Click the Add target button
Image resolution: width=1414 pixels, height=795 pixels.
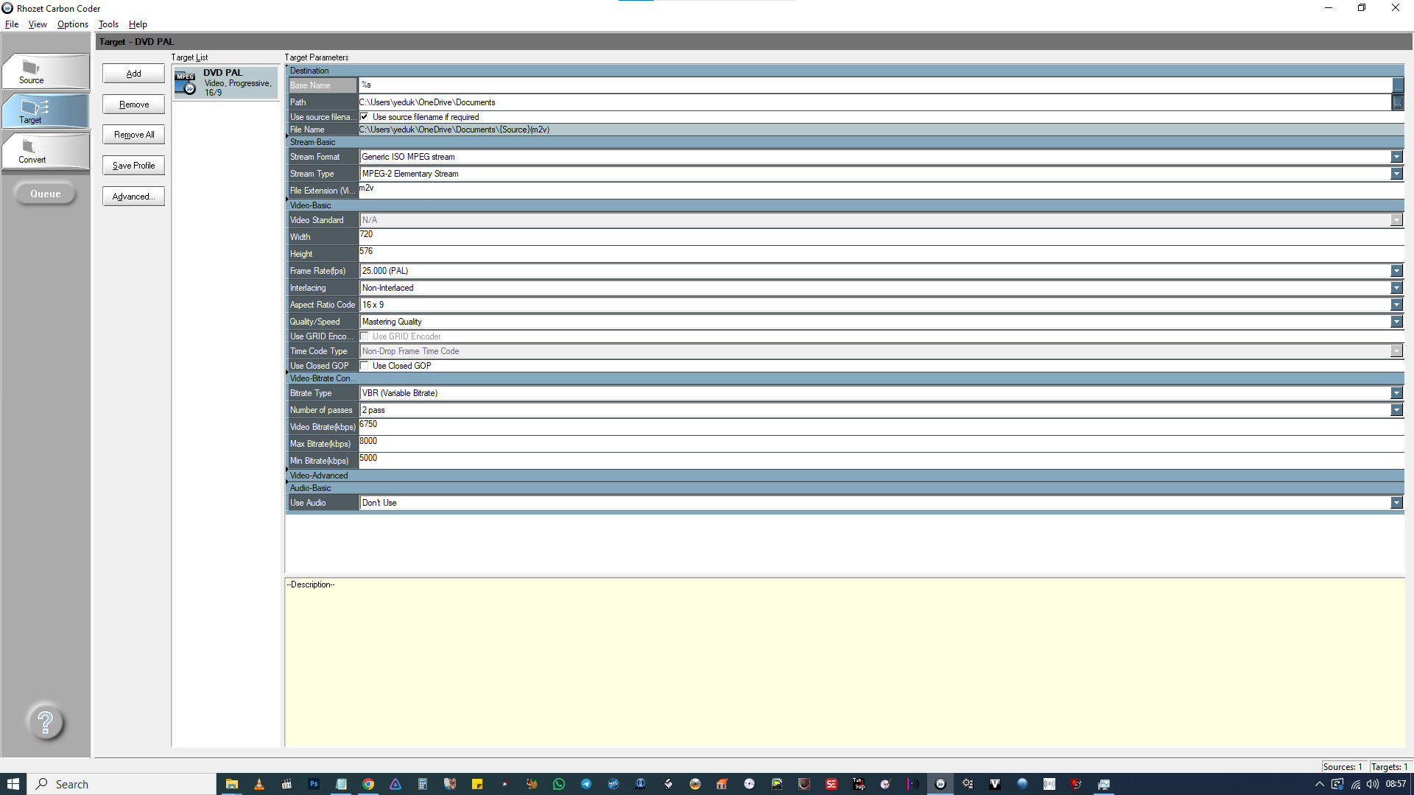click(x=133, y=74)
